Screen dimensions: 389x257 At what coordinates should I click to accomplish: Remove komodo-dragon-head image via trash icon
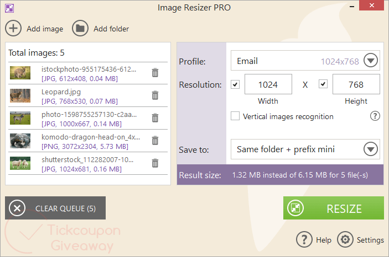pos(155,140)
